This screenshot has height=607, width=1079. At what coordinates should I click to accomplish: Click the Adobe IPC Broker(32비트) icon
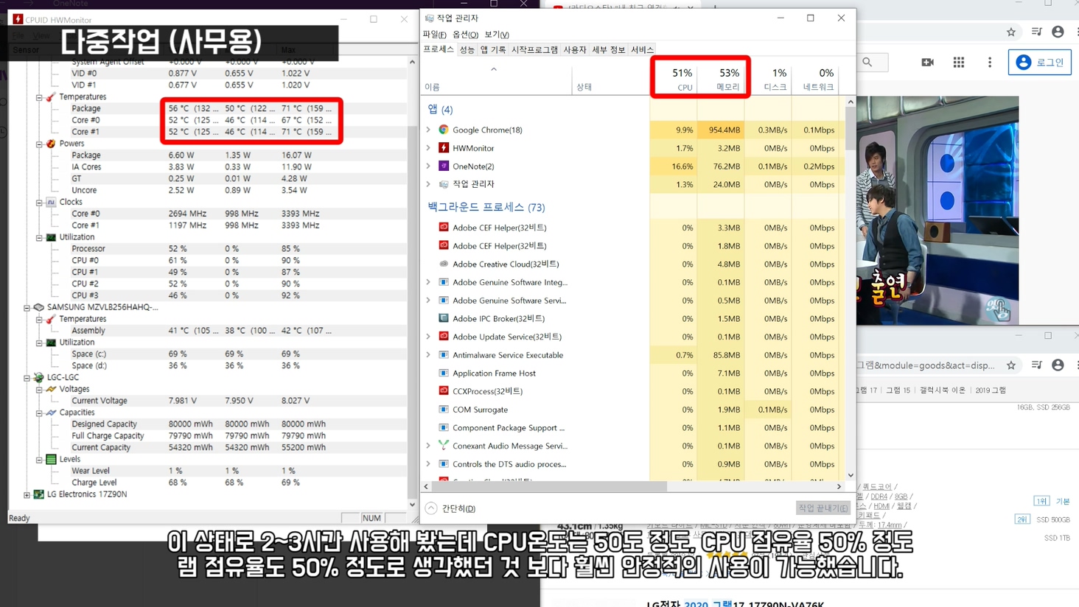pyautogui.click(x=444, y=318)
